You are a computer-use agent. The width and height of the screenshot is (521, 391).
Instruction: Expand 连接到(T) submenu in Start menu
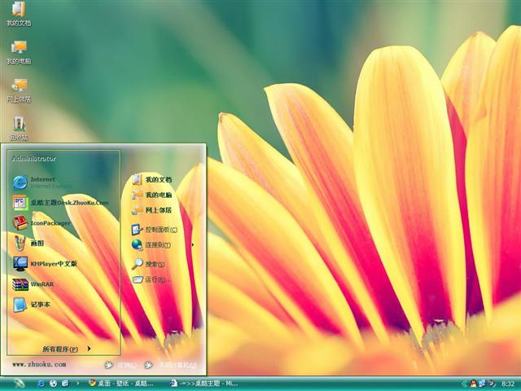click(x=163, y=244)
